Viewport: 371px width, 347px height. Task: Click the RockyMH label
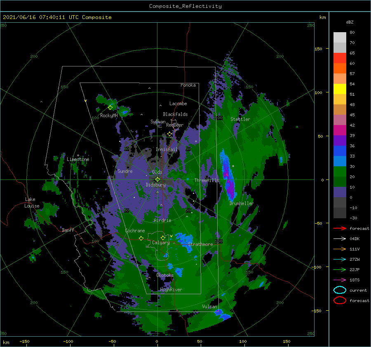109,116
